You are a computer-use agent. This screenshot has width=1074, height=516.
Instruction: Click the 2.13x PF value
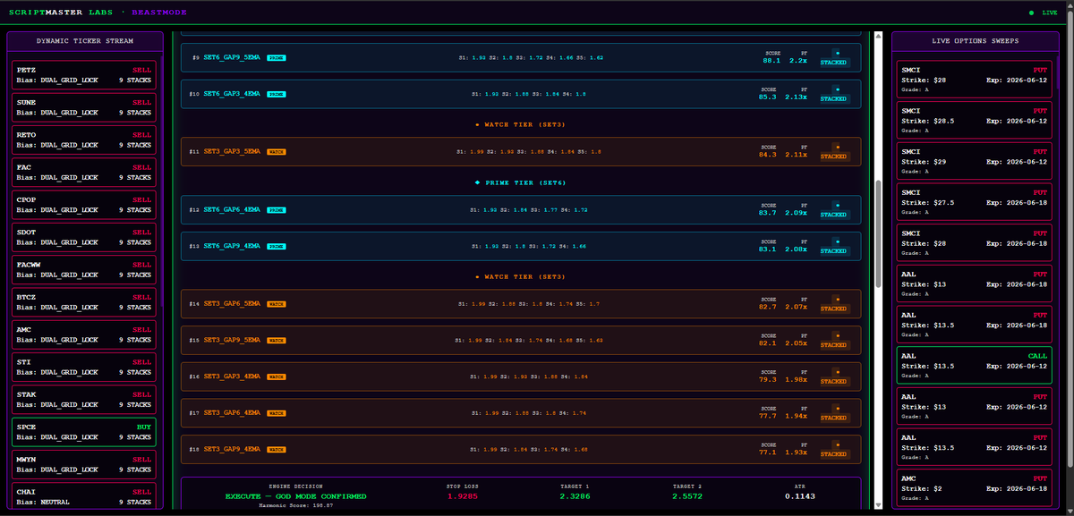pos(797,97)
